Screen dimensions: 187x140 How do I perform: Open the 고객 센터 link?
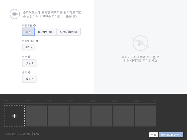25,134
